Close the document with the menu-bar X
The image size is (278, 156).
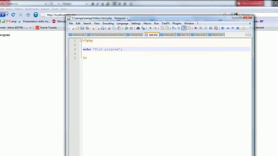(x=250, y=23)
